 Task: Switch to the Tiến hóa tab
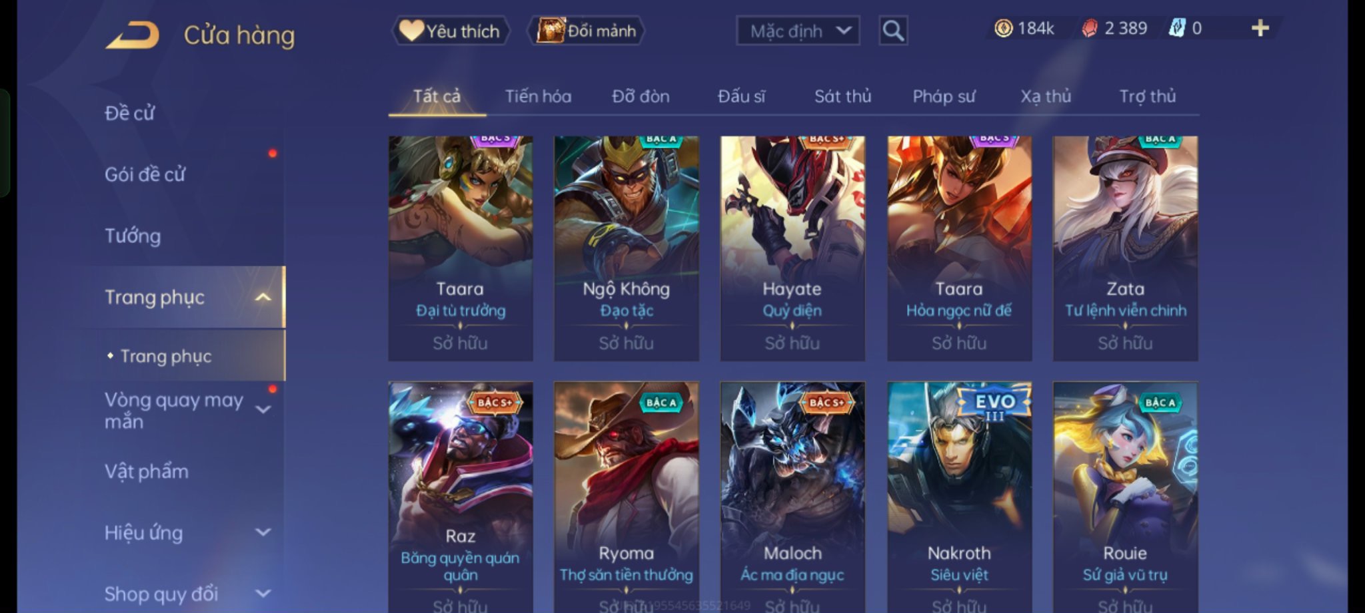[538, 97]
